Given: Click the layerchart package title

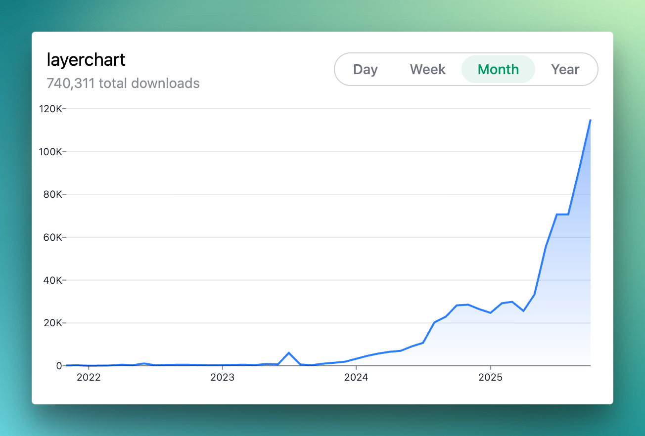Looking at the screenshot, I should pyautogui.click(x=86, y=60).
